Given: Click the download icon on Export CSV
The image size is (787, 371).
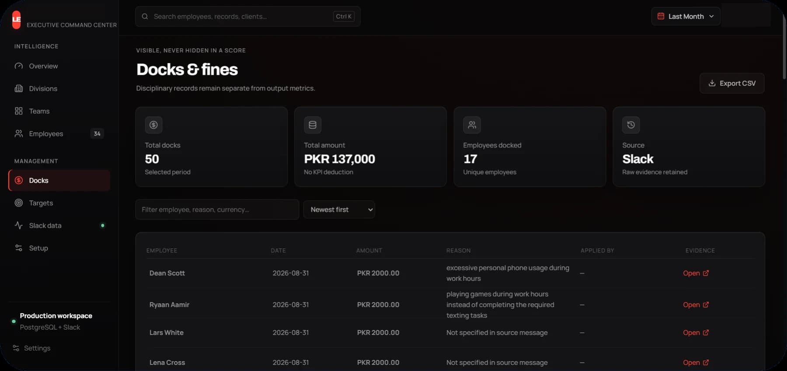Looking at the screenshot, I should coord(712,83).
